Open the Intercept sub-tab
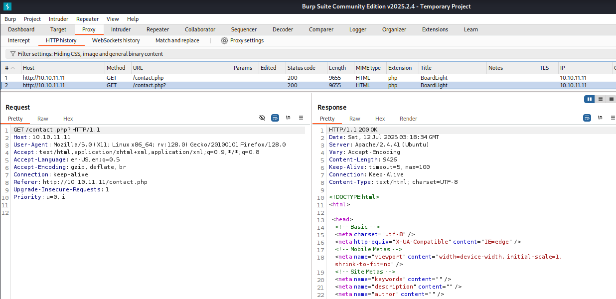Image resolution: width=616 pixels, height=299 pixels. (x=19, y=40)
